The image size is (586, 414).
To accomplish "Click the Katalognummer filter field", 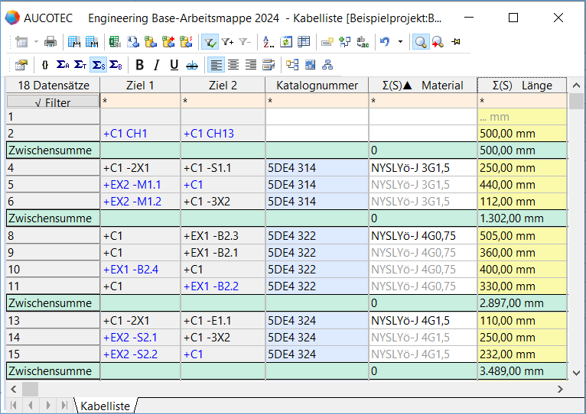I will (x=317, y=101).
